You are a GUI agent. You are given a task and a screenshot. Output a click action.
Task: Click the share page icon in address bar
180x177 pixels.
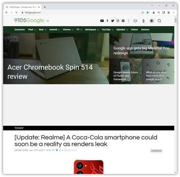point(142,13)
